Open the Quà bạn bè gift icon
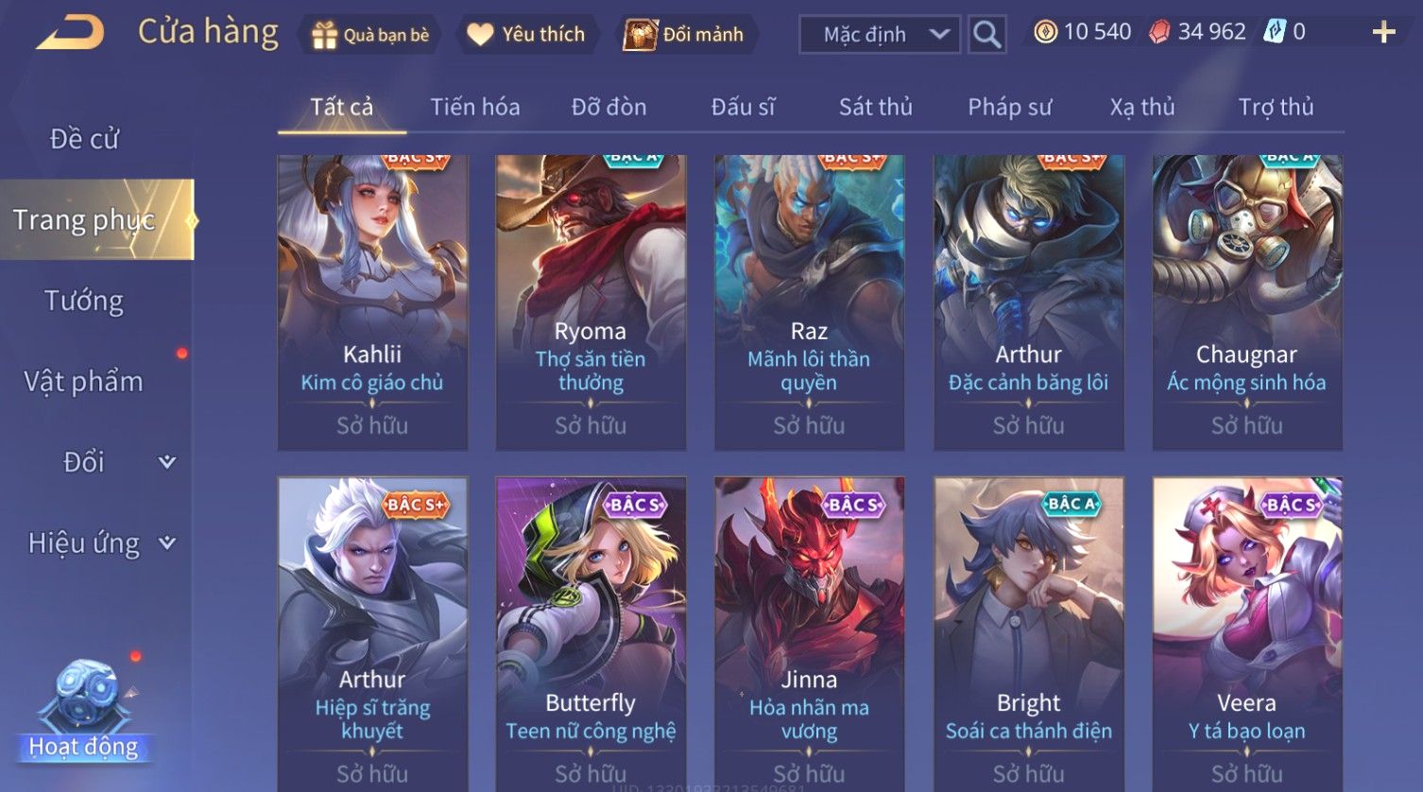Viewport: 1423px width, 792px height. (324, 35)
